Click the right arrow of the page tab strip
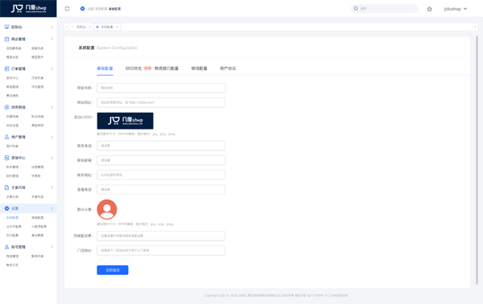This screenshot has height=304, width=483. coord(475,27)
